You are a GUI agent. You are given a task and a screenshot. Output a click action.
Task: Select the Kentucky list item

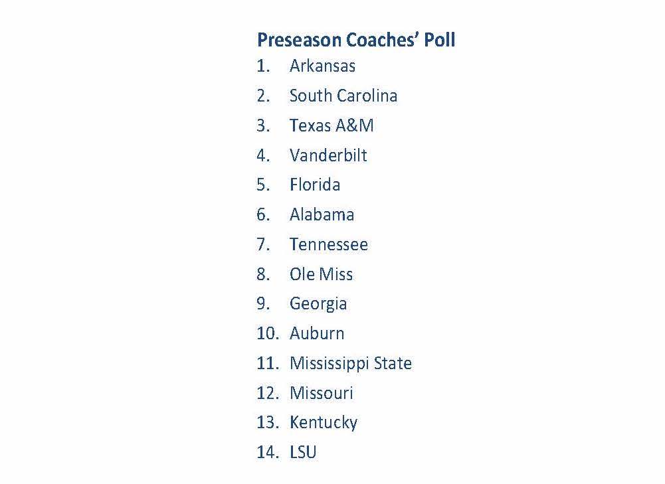click(x=324, y=422)
